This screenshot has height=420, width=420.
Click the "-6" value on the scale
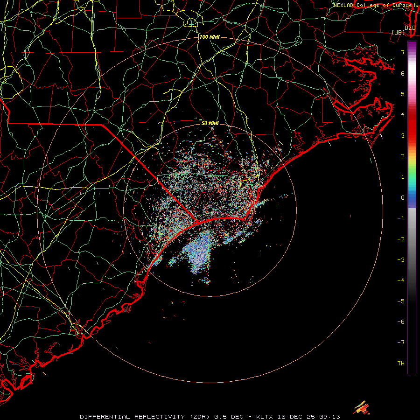(401, 322)
